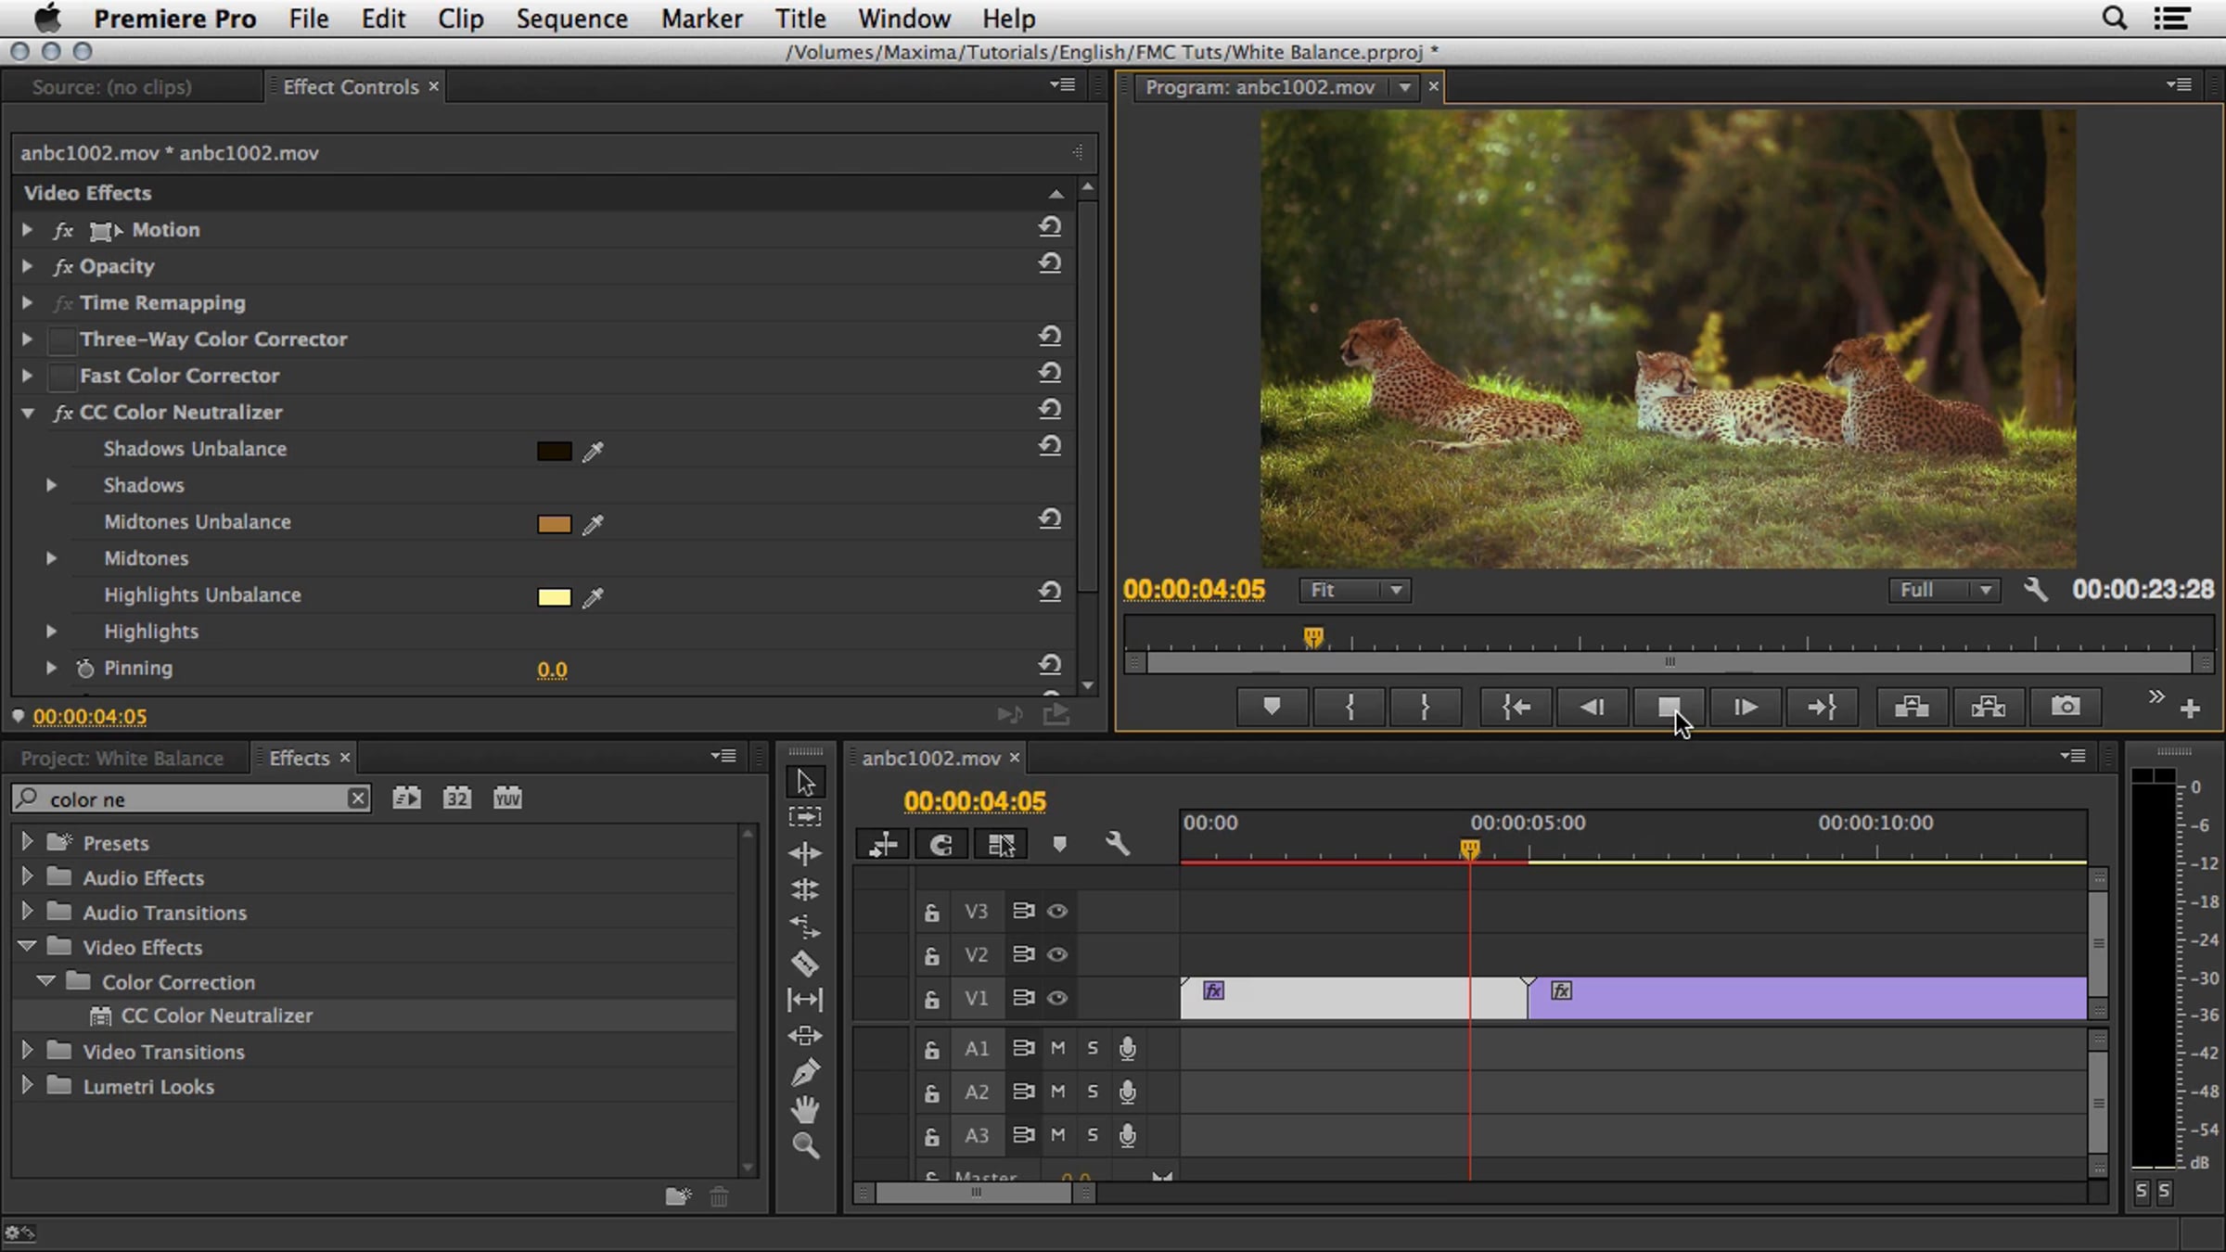Reset the Three-Way Color Corrector effect
This screenshot has width=2226, height=1252.
click(x=1049, y=337)
